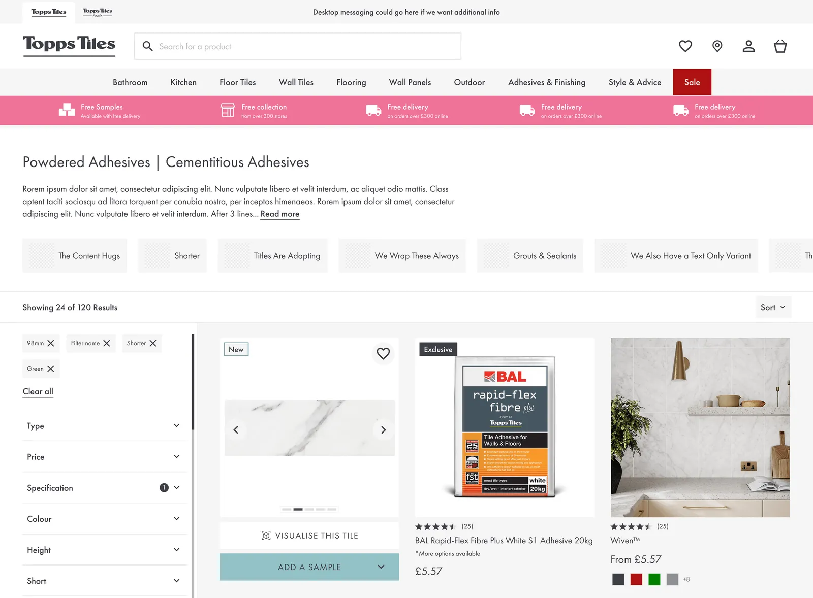Viewport: 813px width, 598px height.
Task: Open the Wiven kitchen product image
Action: click(x=700, y=427)
